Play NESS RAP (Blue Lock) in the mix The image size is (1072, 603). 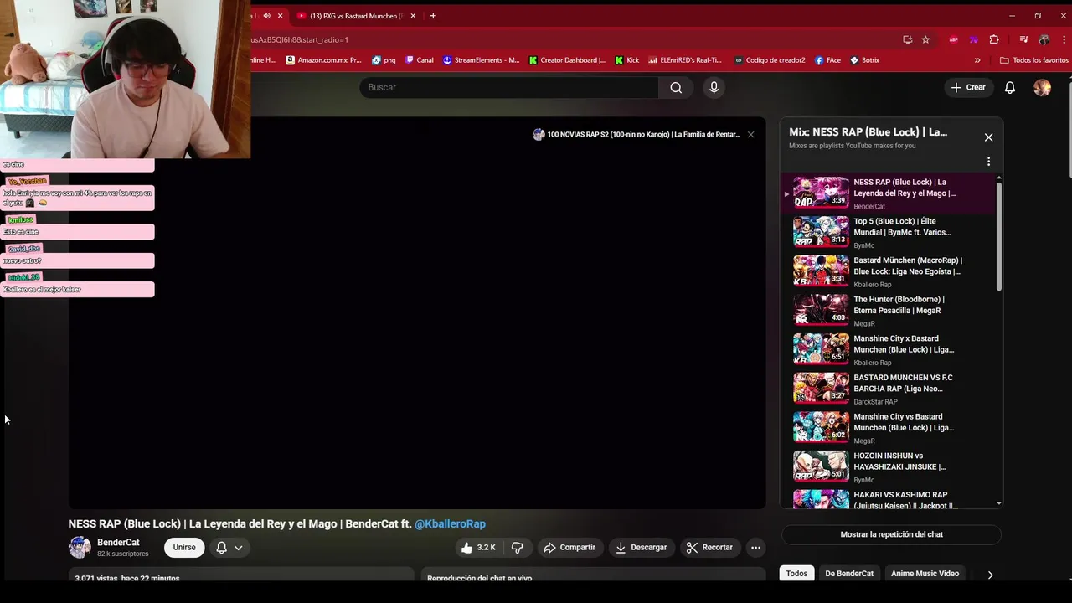[x=888, y=193]
